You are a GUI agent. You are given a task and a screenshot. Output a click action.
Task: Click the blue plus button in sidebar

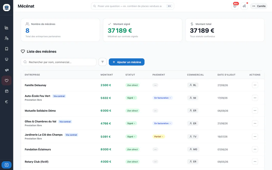7,165
